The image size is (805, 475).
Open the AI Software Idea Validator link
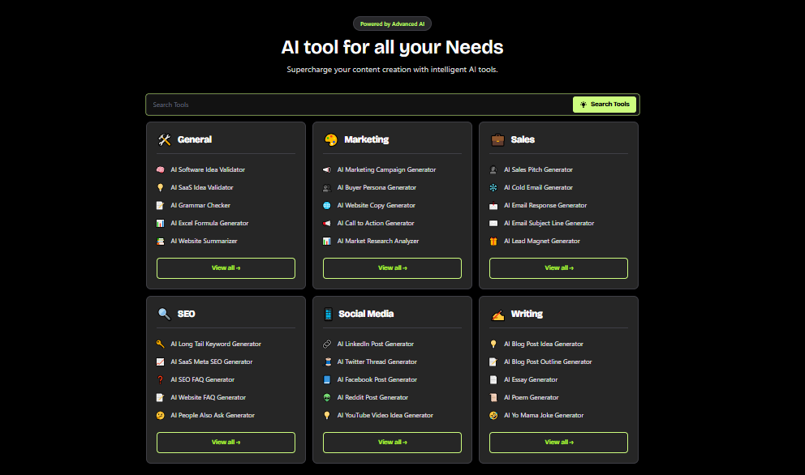[x=208, y=169]
